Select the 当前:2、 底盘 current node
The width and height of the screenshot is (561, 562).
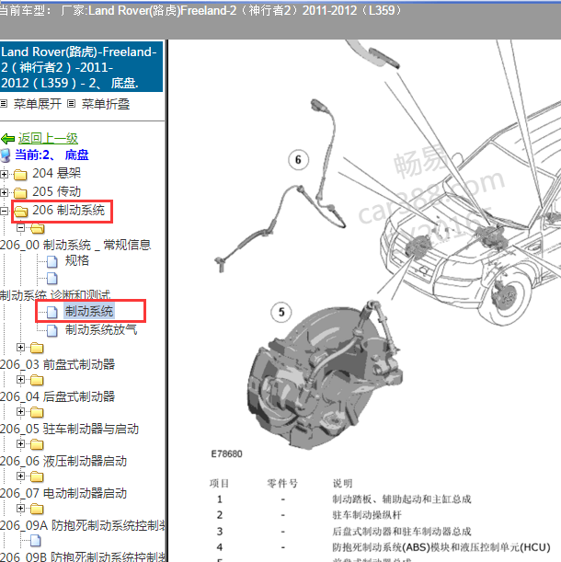(52, 155)
